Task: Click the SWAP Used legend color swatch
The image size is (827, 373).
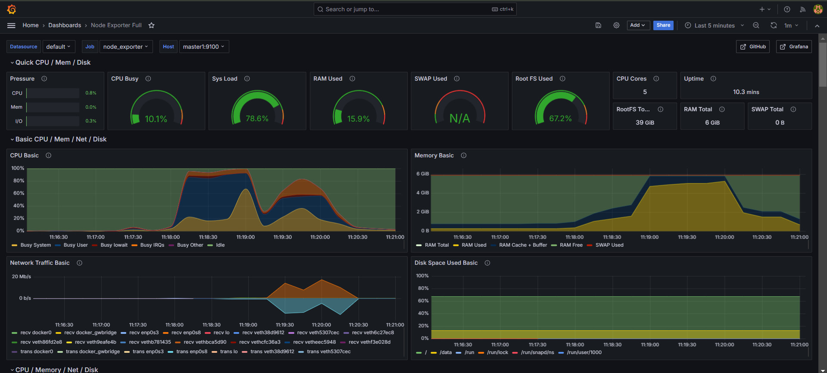Action: [590, 245]
